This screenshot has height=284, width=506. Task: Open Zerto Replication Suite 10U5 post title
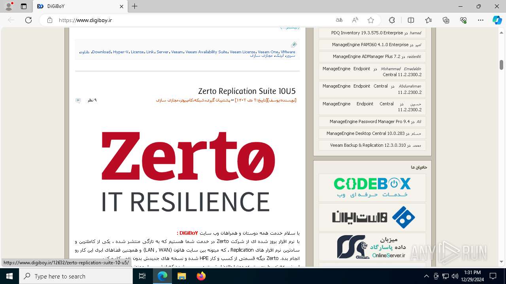(x=247, y=91)
